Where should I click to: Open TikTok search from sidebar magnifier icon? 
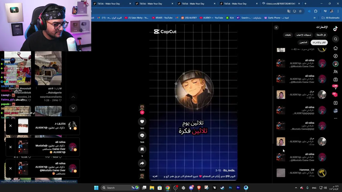click(x=336, y=39)
